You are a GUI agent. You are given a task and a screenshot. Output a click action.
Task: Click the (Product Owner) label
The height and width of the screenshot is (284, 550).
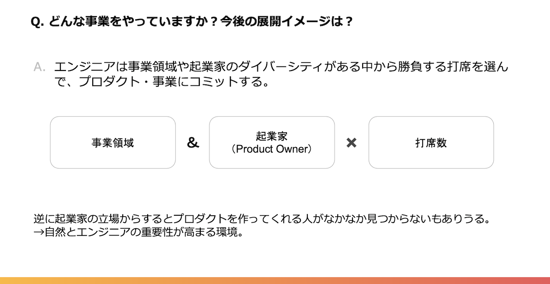(x=272, y=149)
